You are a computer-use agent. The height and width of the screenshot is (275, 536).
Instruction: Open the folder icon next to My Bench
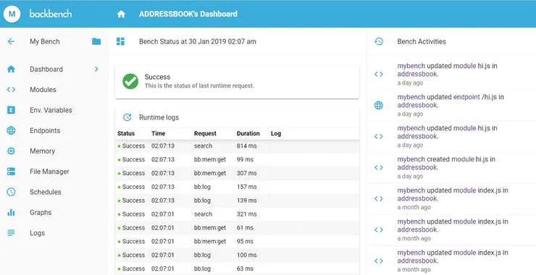[x=96, y=42]
